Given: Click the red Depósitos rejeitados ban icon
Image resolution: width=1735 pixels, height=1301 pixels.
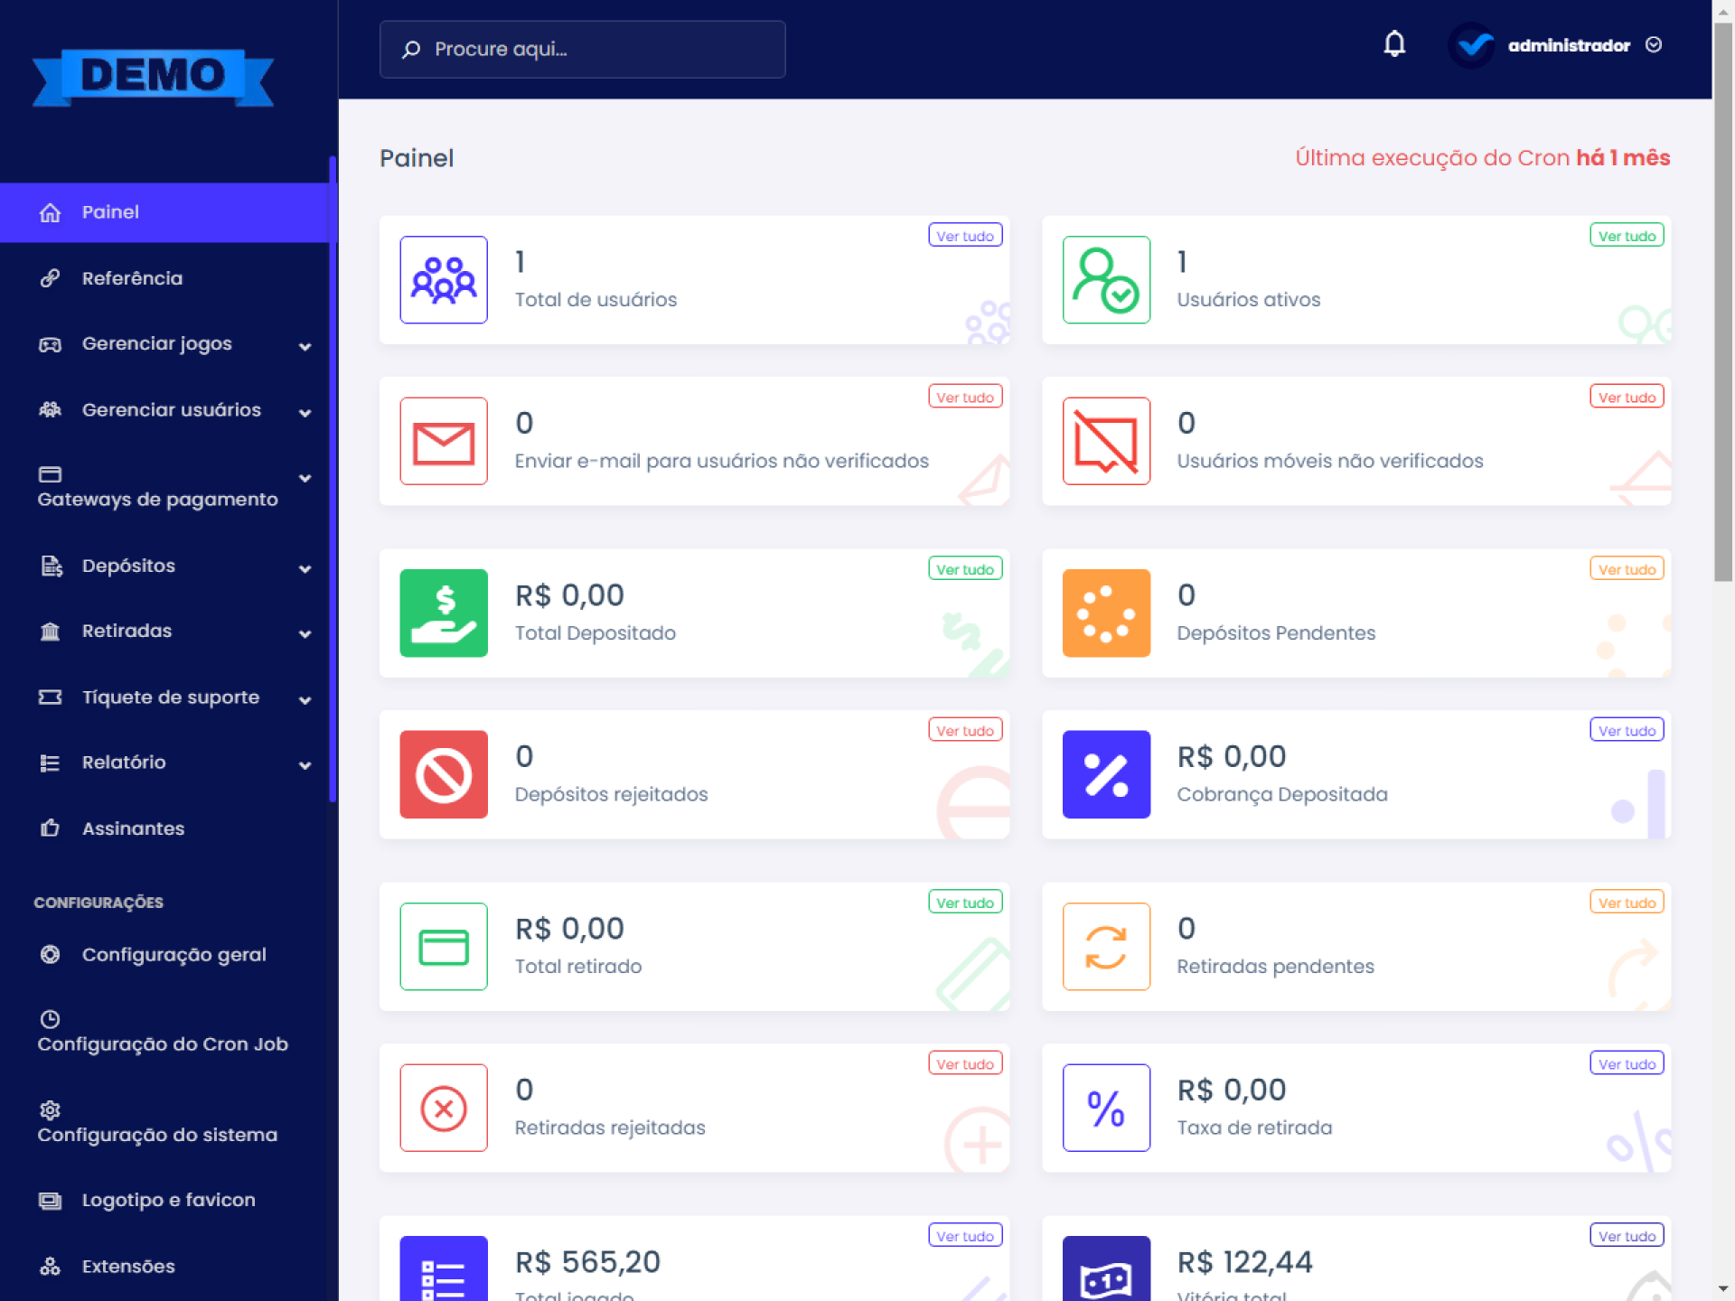Looking at the screenshot, I should click(x=444, y=774).
